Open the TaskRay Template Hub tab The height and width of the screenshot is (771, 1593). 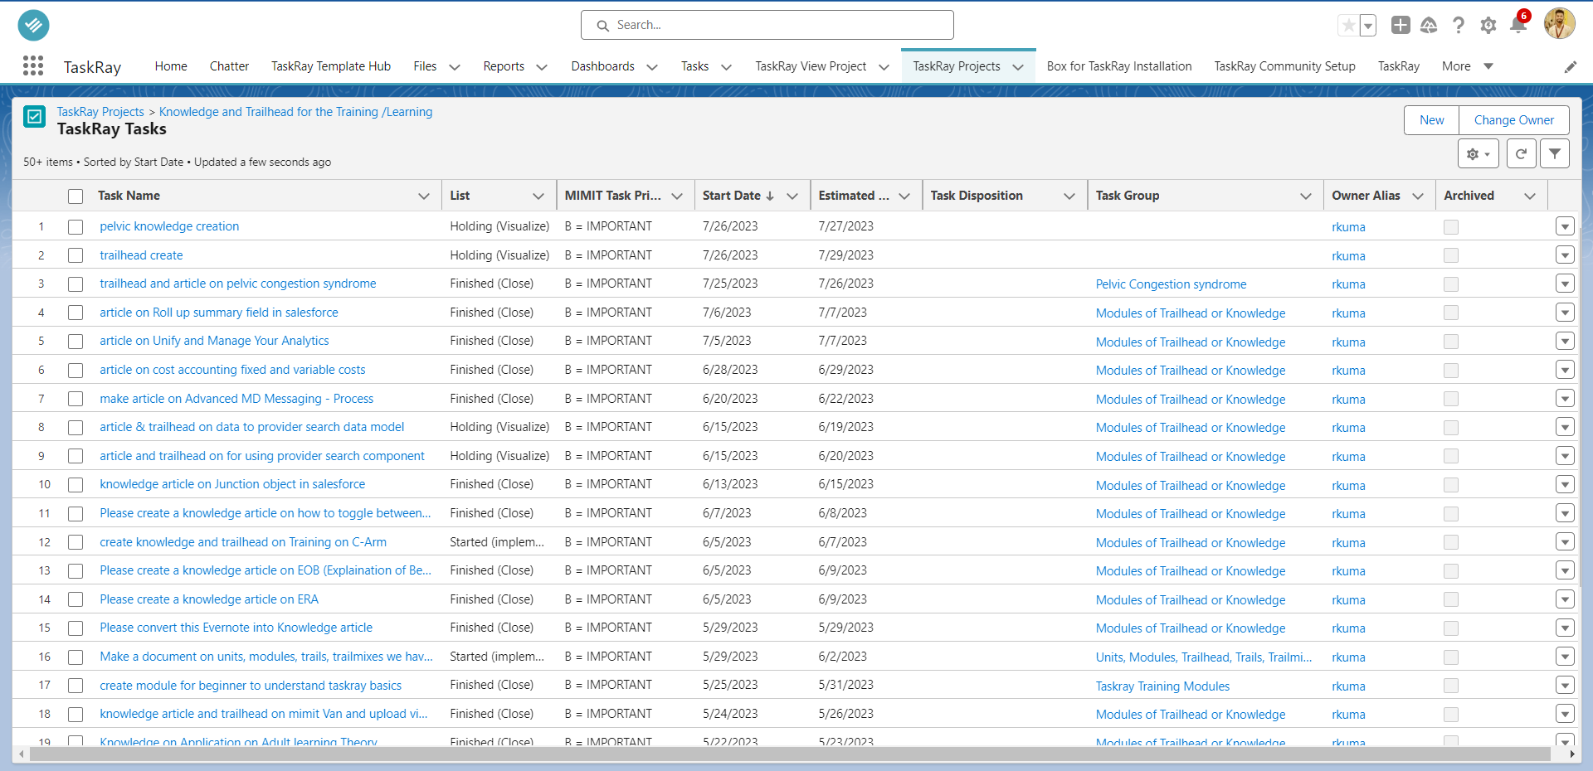pos(330,66)
